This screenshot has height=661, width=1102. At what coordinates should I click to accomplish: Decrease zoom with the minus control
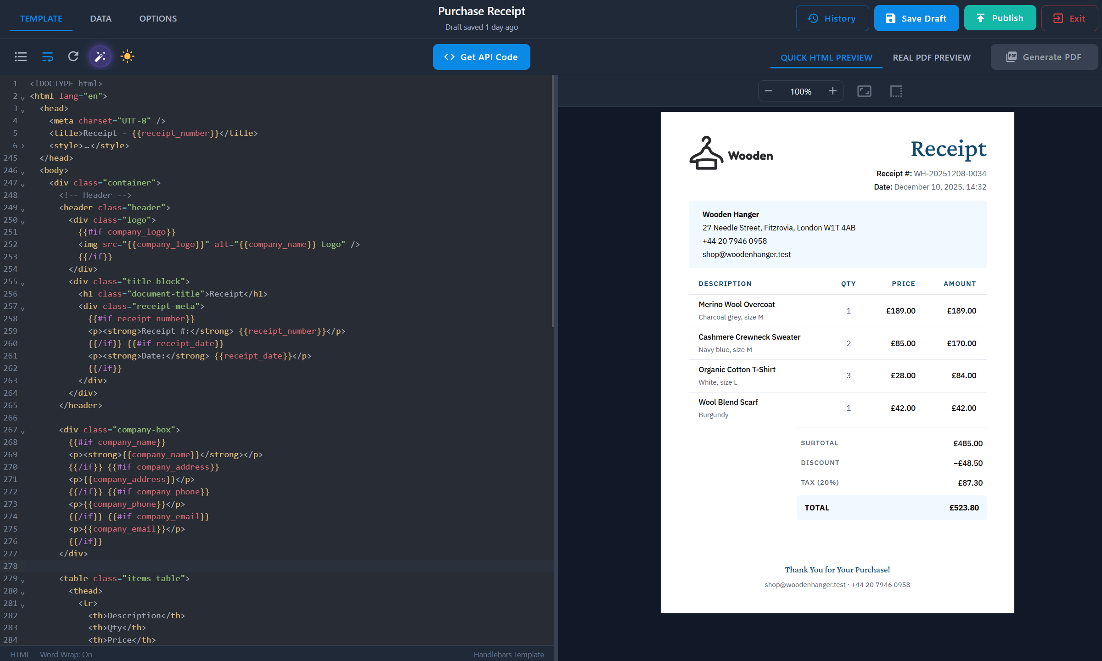click(x=768, y=91)
